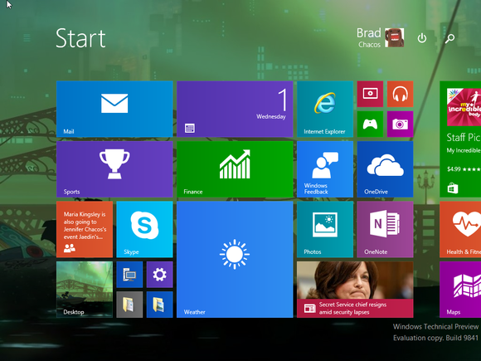Open the Finance tile
Viewport: 481px width, 361px height.
tap(235, 168)
